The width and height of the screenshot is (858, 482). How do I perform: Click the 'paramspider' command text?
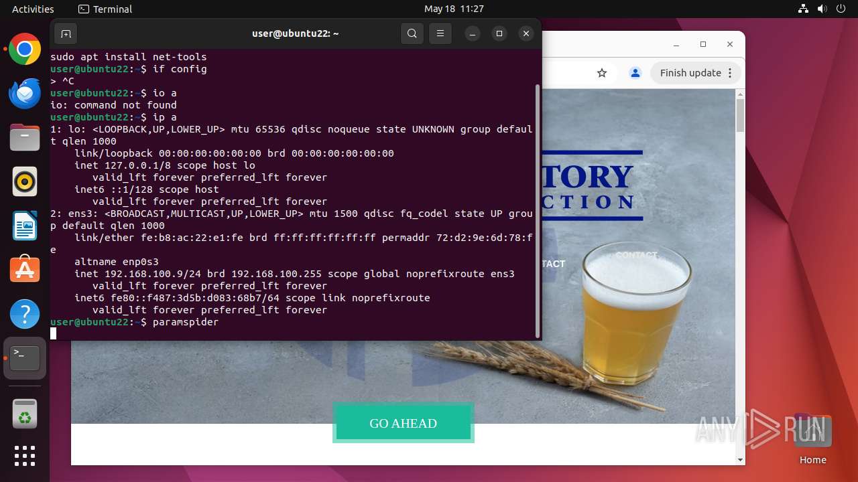tap(186, 322)
